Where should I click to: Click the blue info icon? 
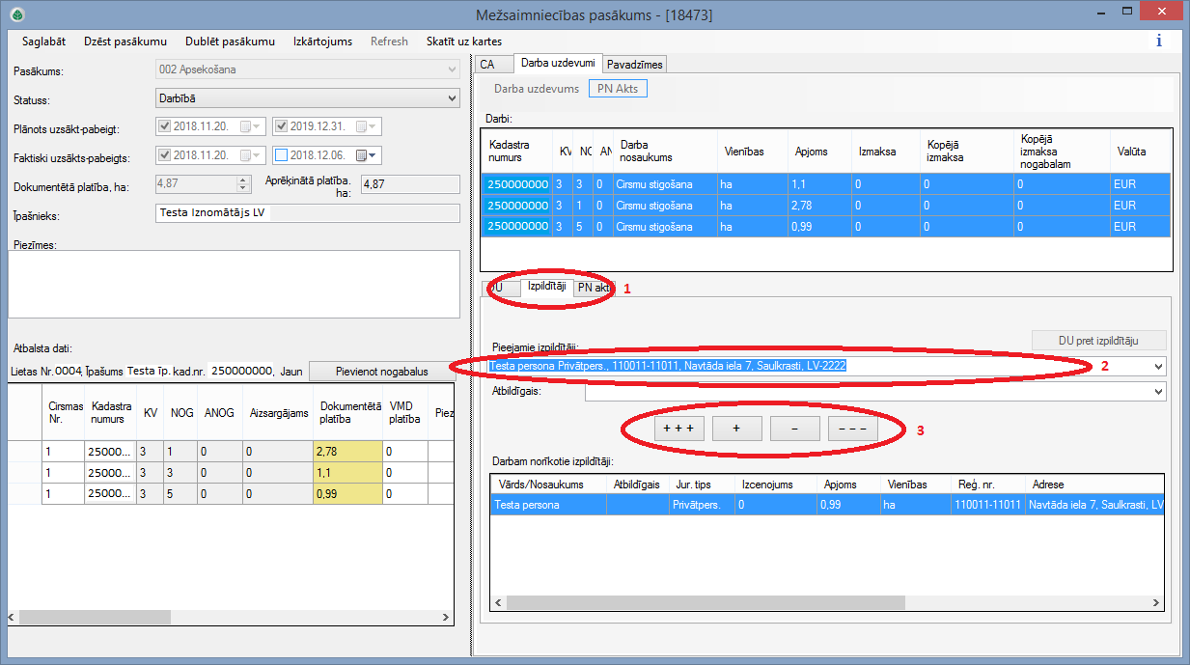click(x=1158, y=42)
